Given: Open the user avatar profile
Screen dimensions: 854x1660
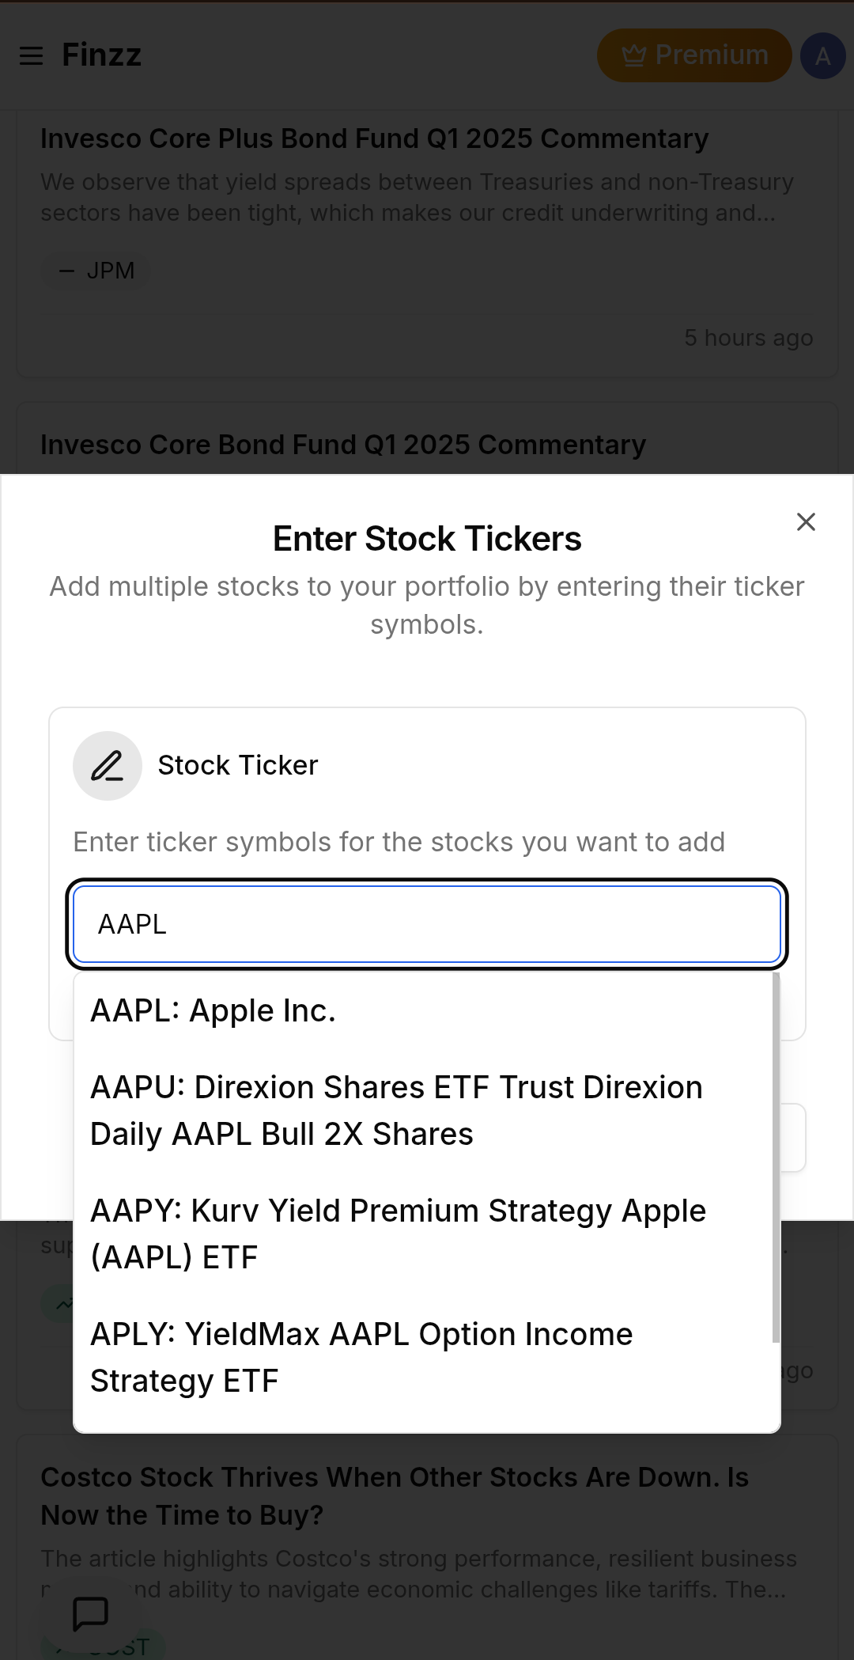Looking at the screenshot, I should coord(822,55).
